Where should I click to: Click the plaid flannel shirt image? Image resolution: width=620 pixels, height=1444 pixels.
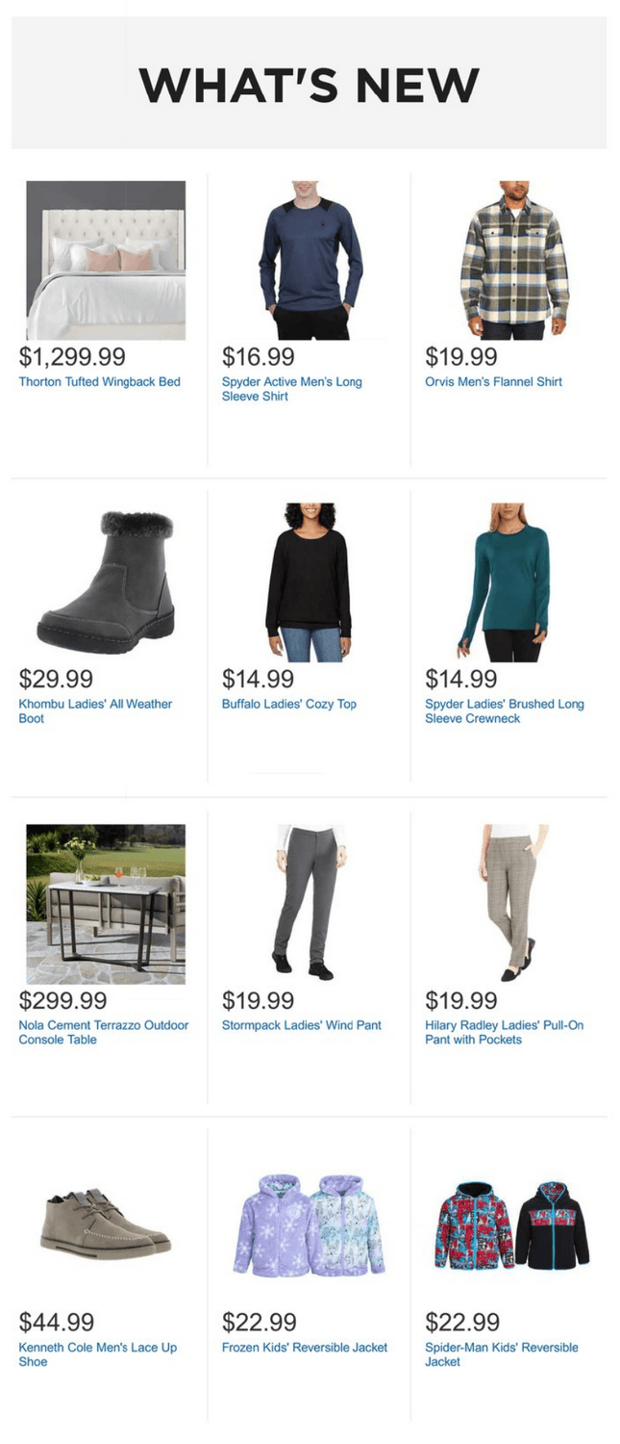click(513, 260)
